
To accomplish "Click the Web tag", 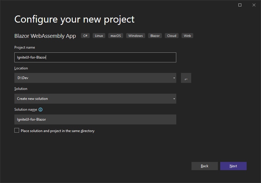I will (x=187, y=36).
